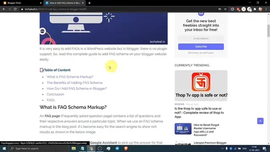Click the Type here to search box
270x152 pixels.
click(38, 148)
